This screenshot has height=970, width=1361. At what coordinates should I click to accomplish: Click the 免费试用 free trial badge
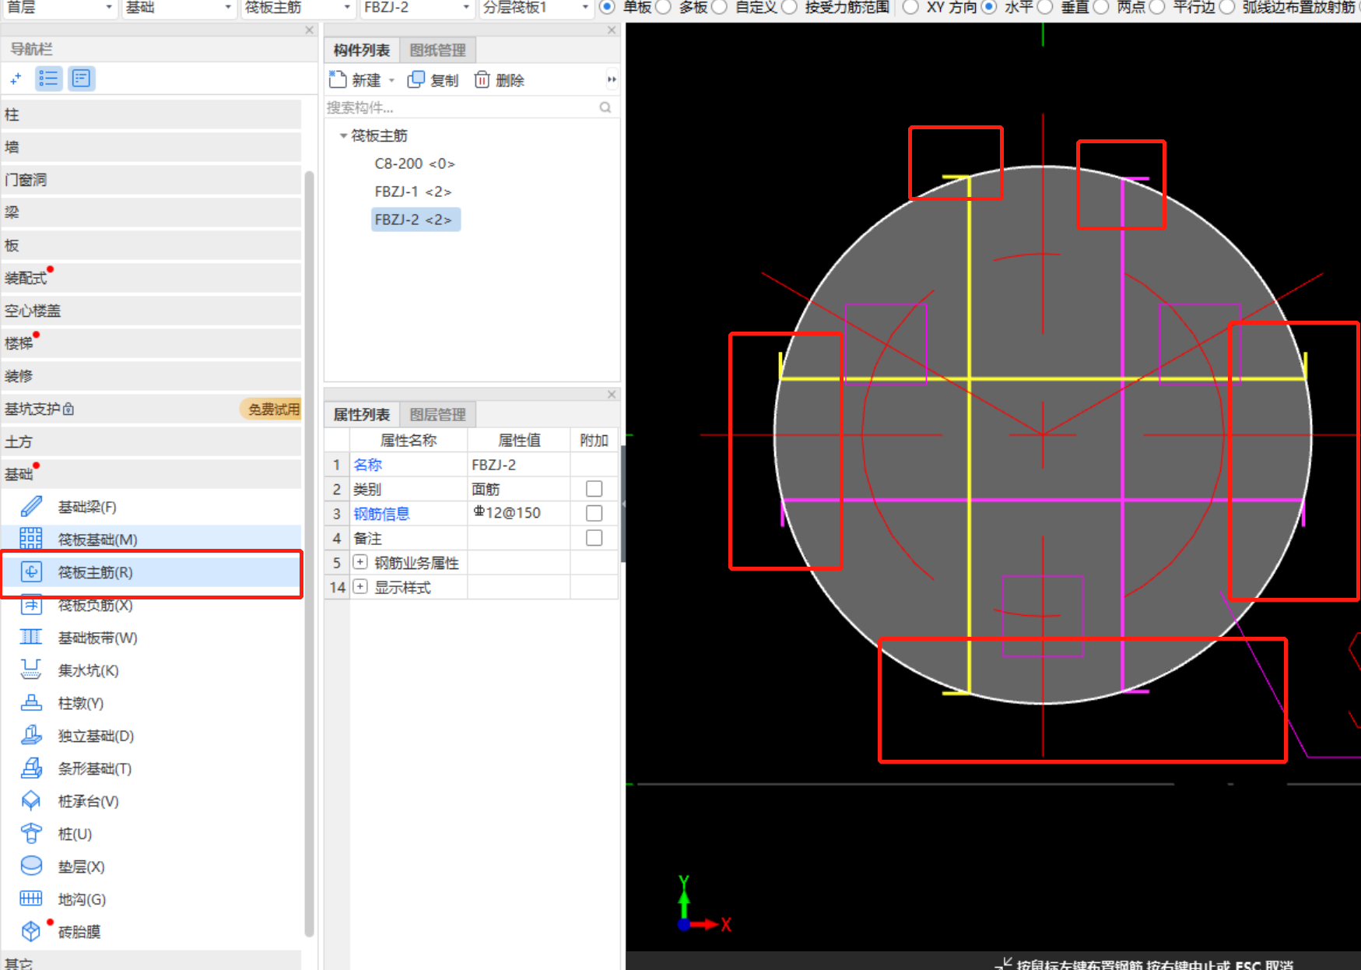pyautogui.click(x=271, y=409)
